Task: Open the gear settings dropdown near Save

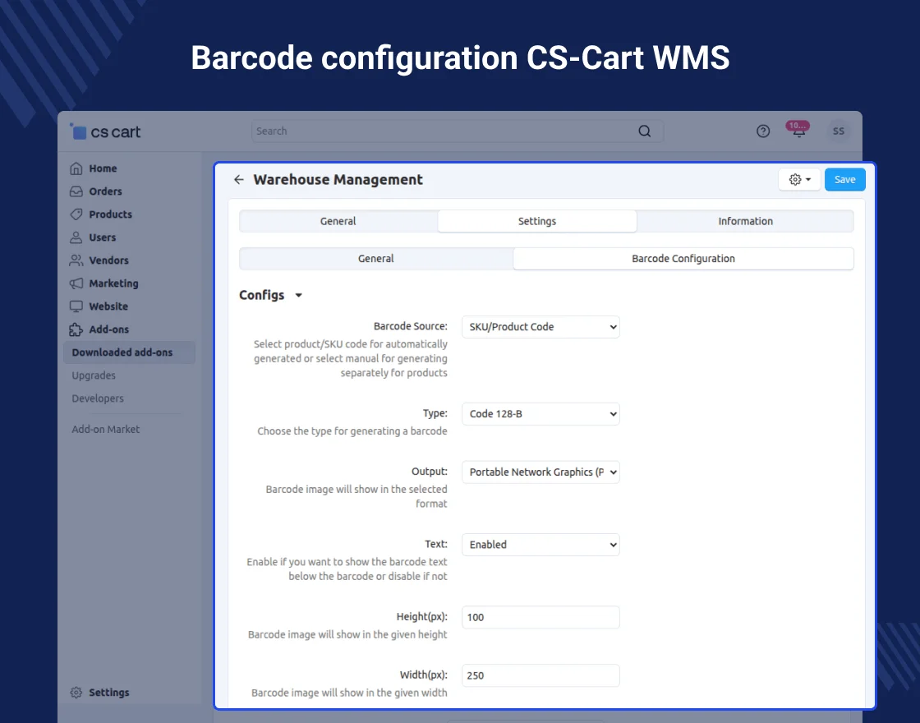Action: [x=799, y=180]
